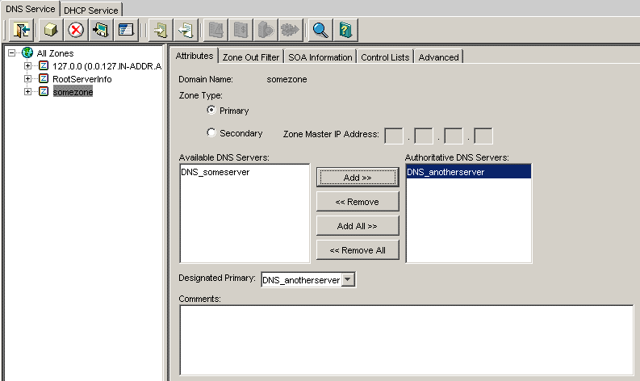The image size is (640, 381).
Task: Click the Save data to disk icon
Action: (x=101, y=30)
